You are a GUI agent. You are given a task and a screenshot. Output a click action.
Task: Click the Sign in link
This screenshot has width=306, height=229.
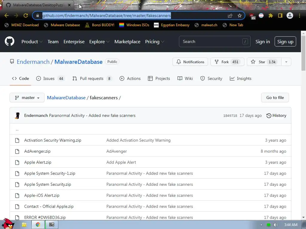(263, 42)
